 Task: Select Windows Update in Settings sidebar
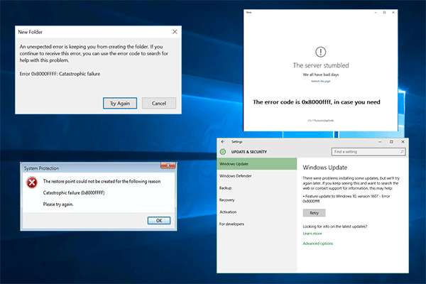[x=257, y=164]
